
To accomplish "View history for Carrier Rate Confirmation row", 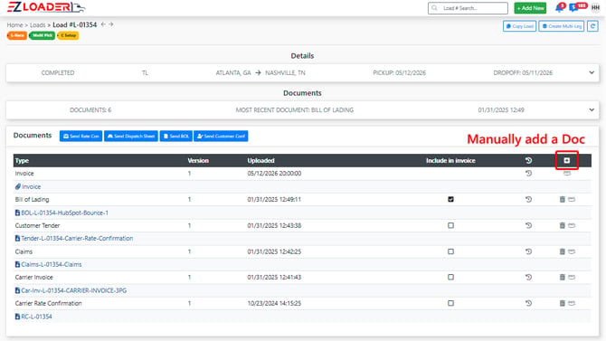I will [x=529, y=304].
